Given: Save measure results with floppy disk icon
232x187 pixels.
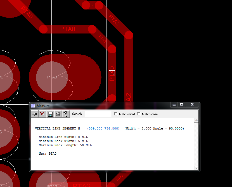Looking at the screenshot, I should pos(50,114).
